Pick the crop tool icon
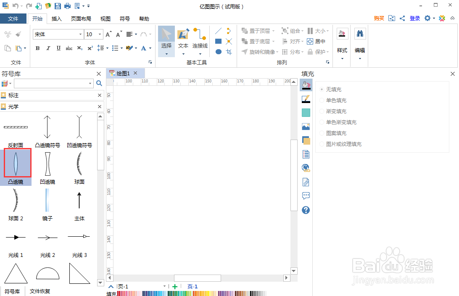This screenshot has height=296, width=459. pos(229,52)
